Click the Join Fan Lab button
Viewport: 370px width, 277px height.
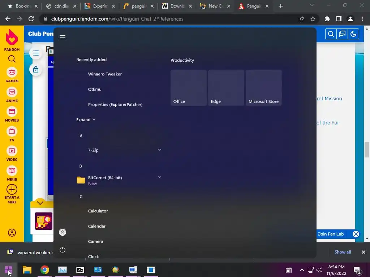[x=331, y=234]
